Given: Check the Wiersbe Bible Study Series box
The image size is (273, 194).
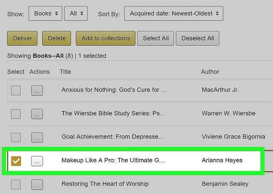Looking at the screenshot, I should (x=16, y=114).
